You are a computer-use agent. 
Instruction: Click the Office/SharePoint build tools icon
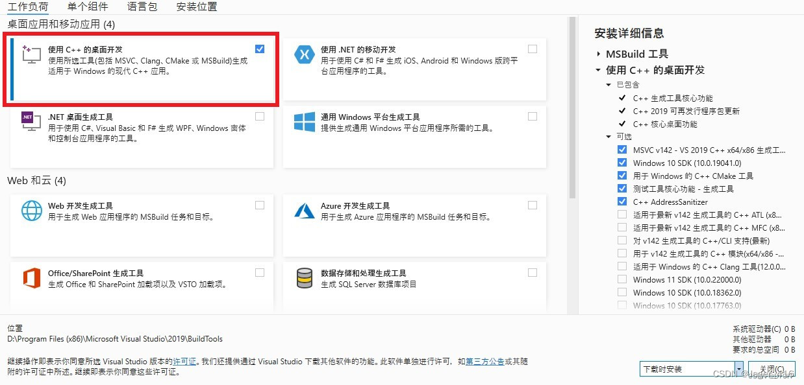31,278
